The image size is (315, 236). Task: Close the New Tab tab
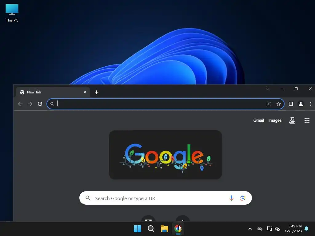(85, 92)
